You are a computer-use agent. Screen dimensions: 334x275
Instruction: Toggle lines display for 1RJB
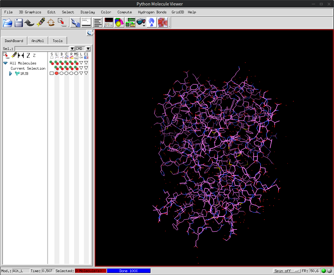click(x=57, y=73)
